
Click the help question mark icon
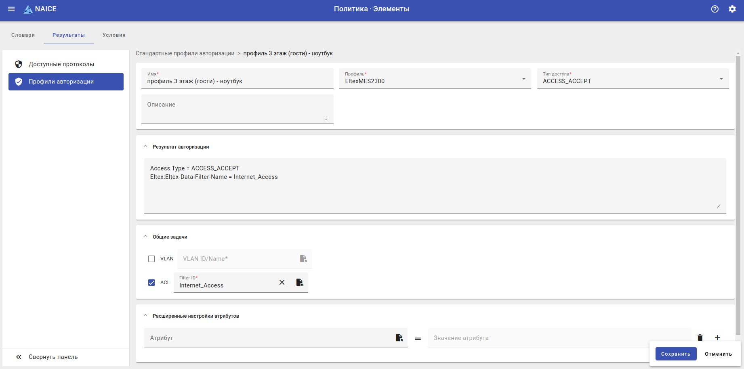715,9
